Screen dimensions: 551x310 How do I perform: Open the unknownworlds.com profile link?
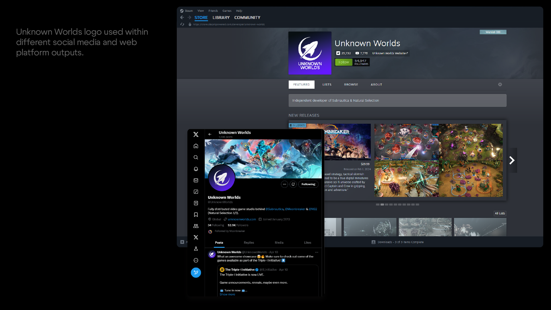[x=242, y=219]
